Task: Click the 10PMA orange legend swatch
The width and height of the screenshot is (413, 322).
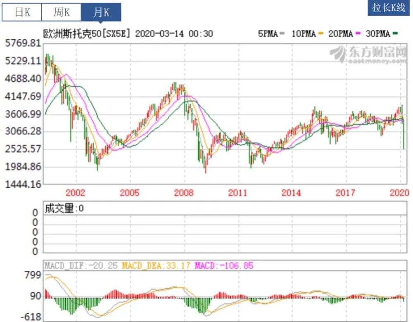Action: (320, 33)
